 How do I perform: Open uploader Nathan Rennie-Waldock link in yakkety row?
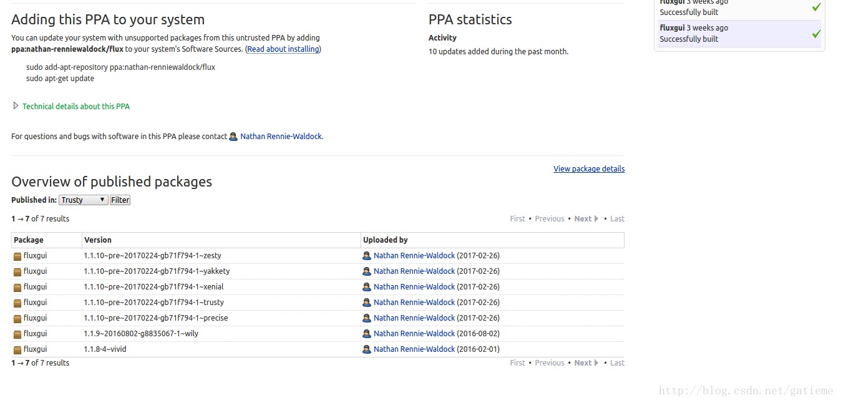coord(414,271)
